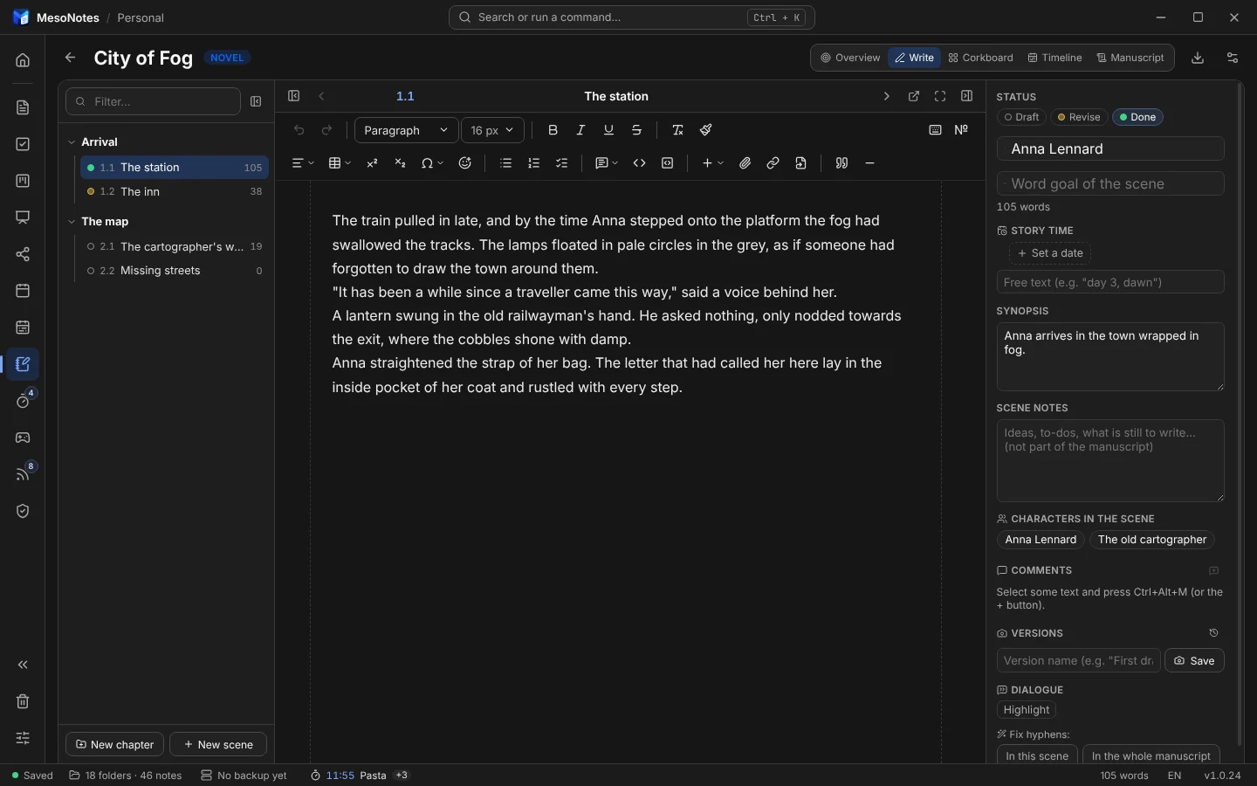Switch to the Manuscript tab

click(1131, 58)
